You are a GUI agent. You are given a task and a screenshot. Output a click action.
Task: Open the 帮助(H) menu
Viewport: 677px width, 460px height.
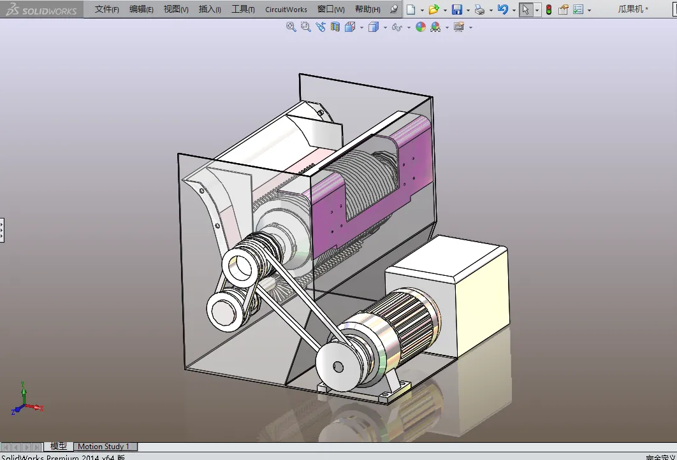point(367,9)
